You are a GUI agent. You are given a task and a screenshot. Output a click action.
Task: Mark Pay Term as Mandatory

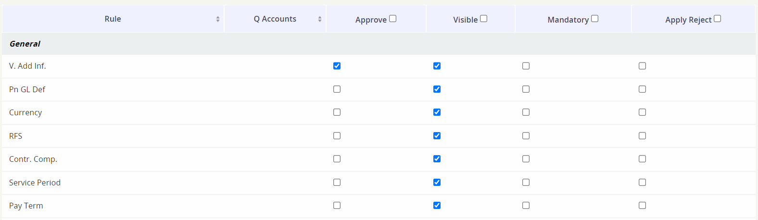click(x=526, y=206)
